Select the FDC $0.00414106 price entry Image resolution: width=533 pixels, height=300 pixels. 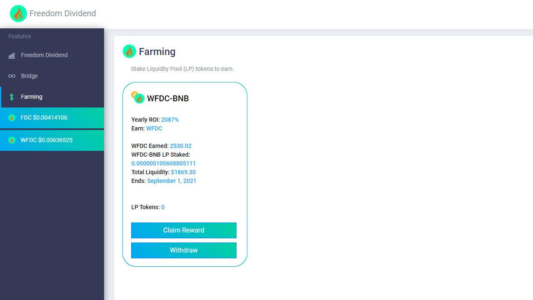click(52, 118)
